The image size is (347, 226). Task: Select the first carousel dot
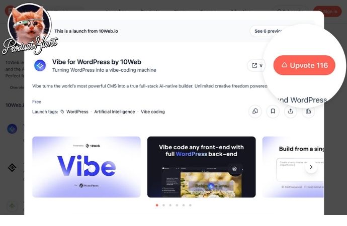point(157,205)
